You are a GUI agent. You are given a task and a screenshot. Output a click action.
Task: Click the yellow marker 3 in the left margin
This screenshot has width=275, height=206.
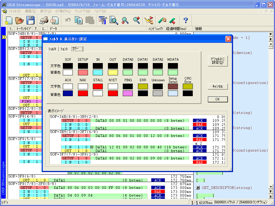coord(4,37)
